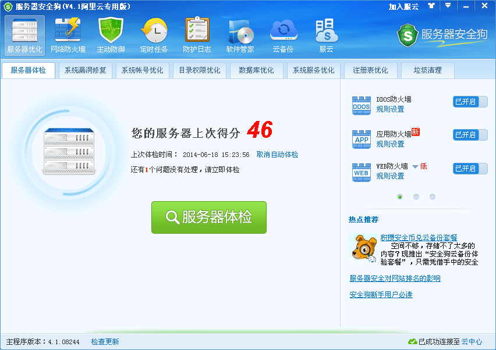The image size is (496, 350).
Task: Toggle the 应用防火墙 已开启 switch
Action: [470, 135]
